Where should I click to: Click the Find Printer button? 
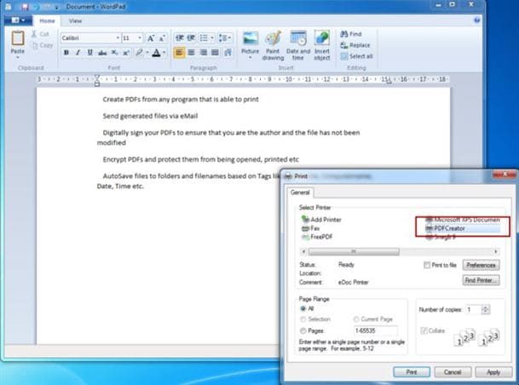[481, 280]
